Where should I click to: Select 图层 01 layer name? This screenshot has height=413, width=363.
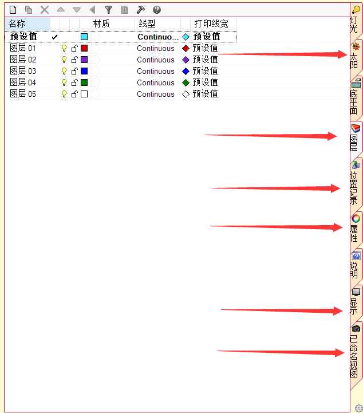point(23,48)
